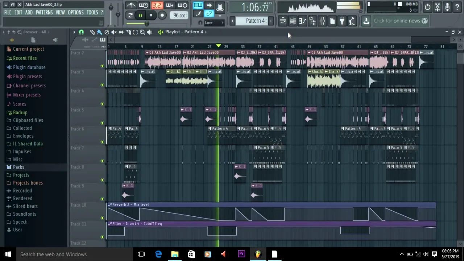Open the FILE menu
The height and width of the screenshot is (261, 464).
8,12
